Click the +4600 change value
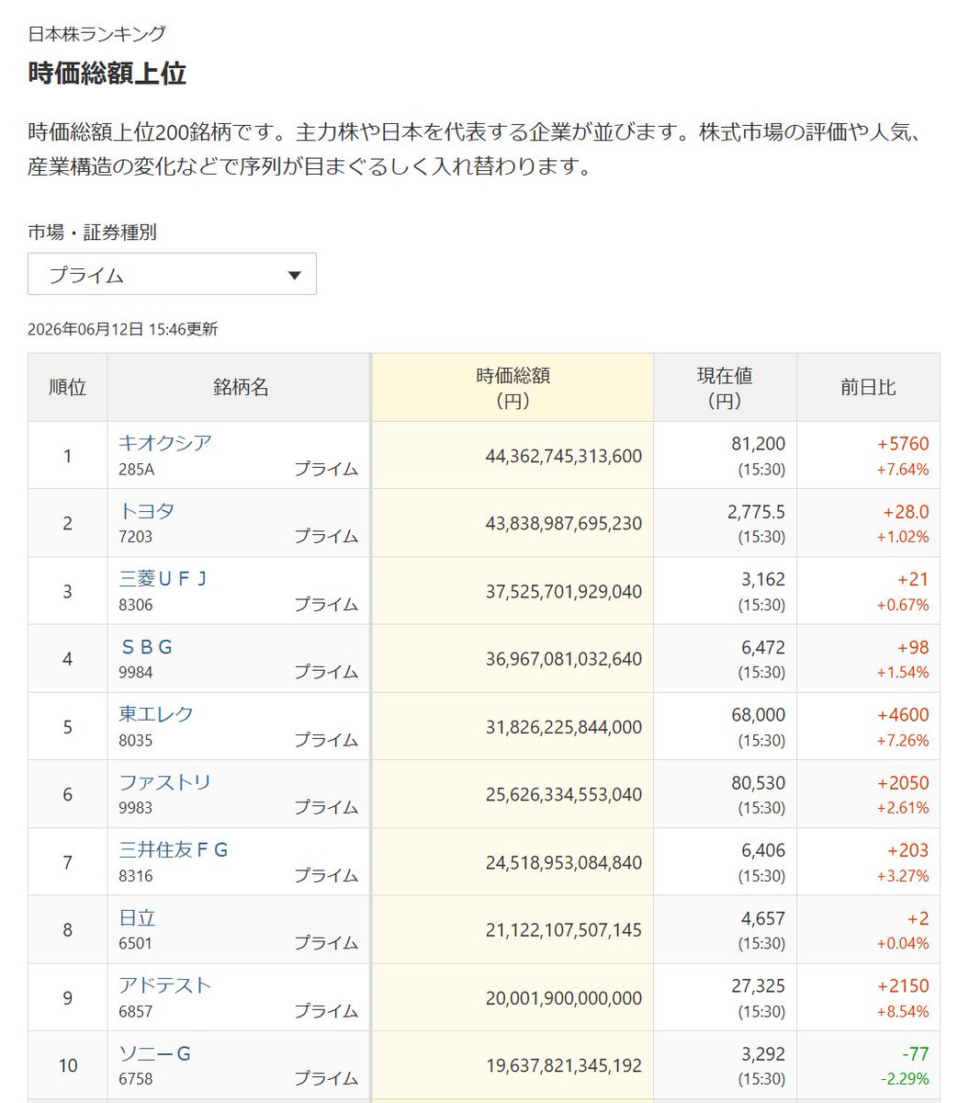The width and height of the screenshot is (969, 1103). tap(903, 714)
